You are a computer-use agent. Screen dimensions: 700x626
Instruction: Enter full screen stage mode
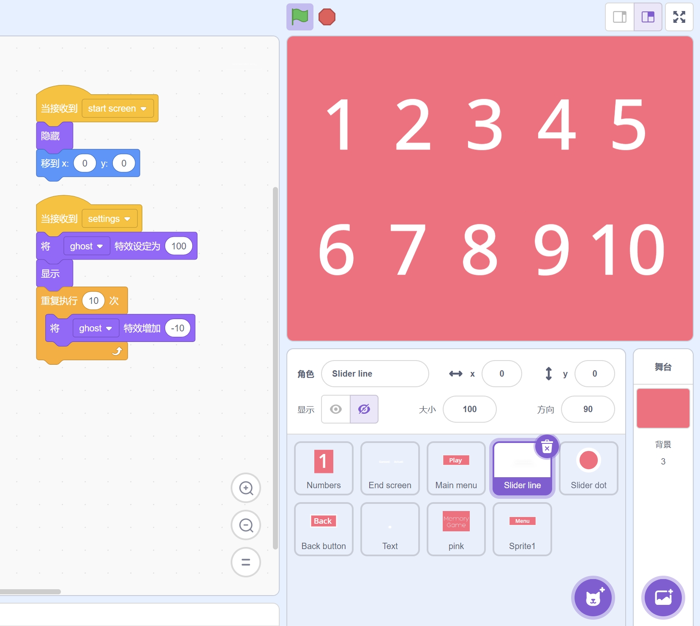pyautogui.click(x=679, y=17)
